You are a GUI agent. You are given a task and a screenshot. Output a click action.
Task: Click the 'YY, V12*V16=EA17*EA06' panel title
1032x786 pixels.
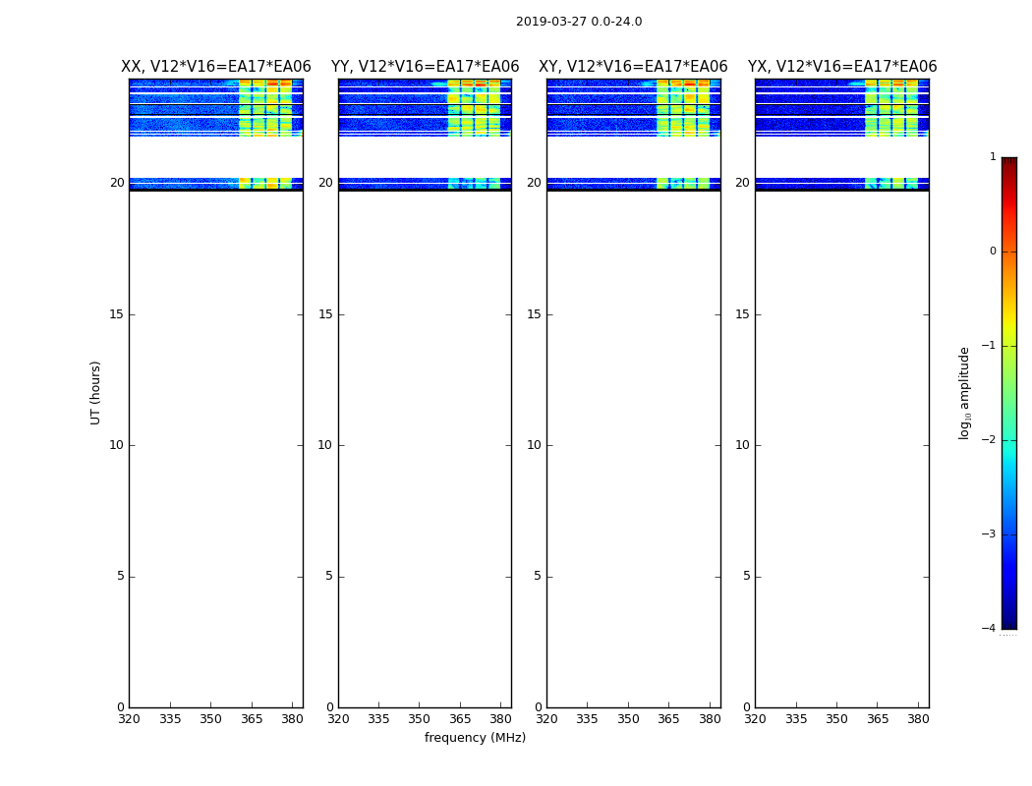point(426,67)
